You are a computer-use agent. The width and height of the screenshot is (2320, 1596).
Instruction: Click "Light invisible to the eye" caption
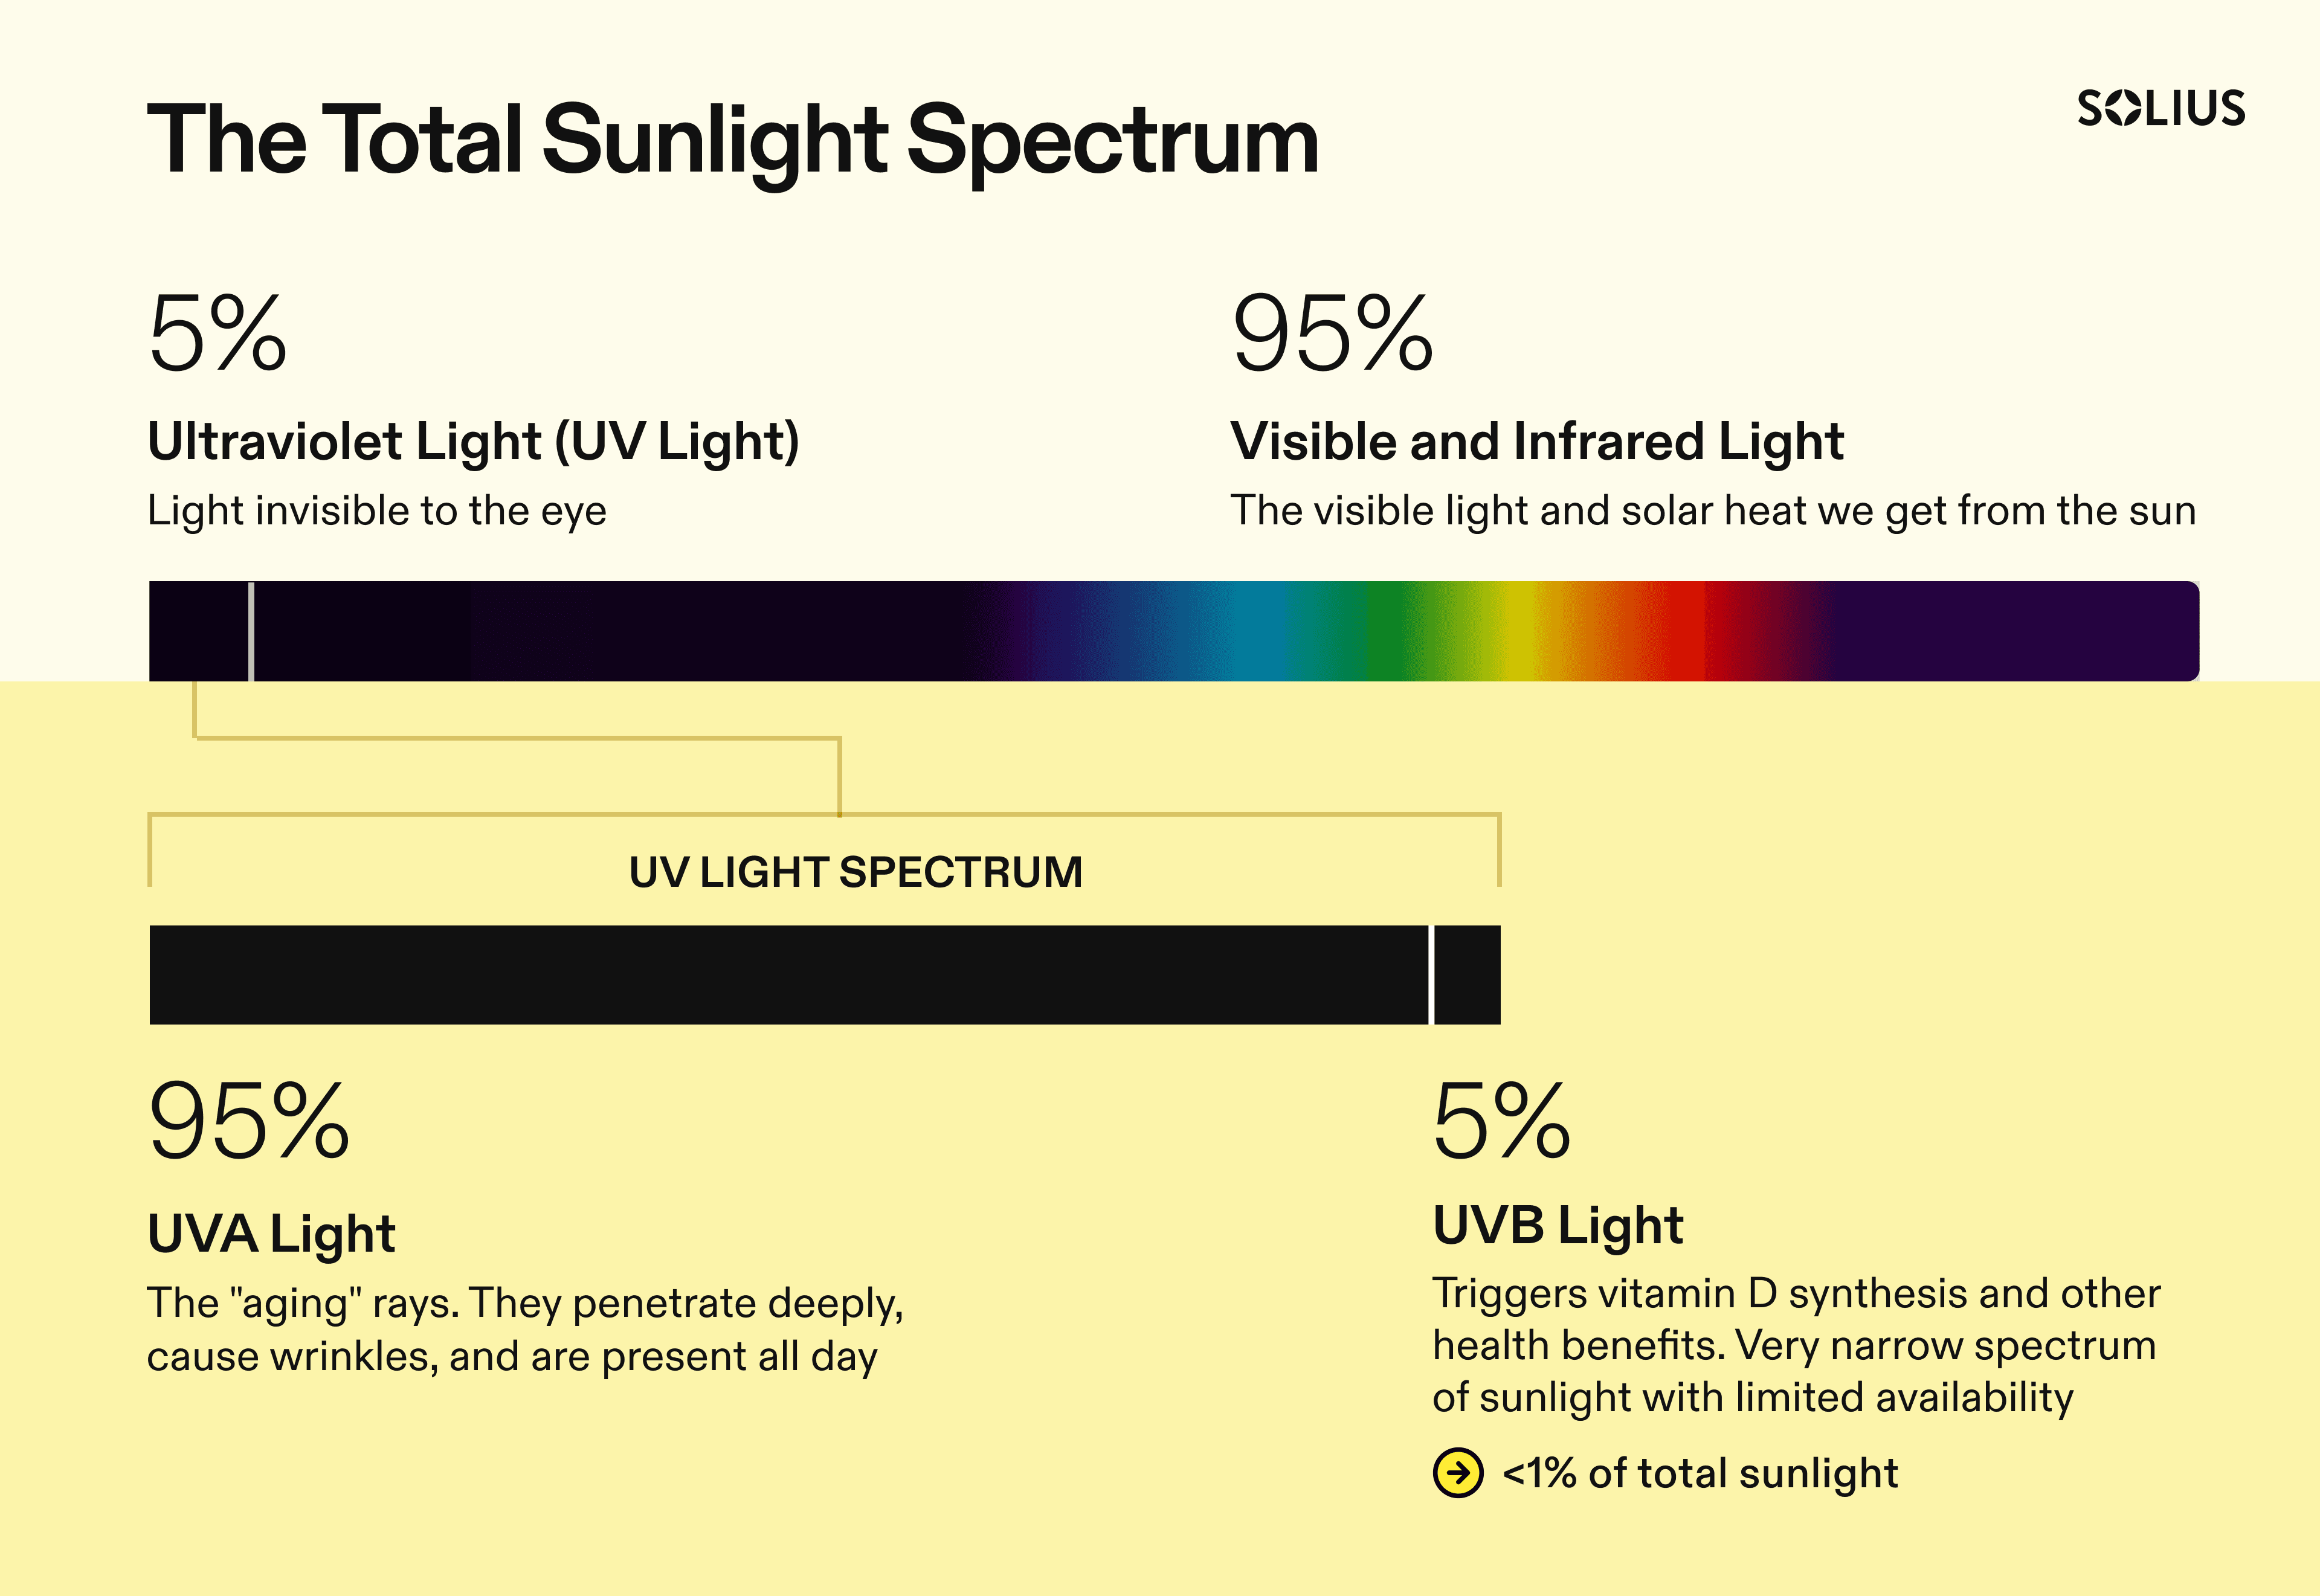377,511
